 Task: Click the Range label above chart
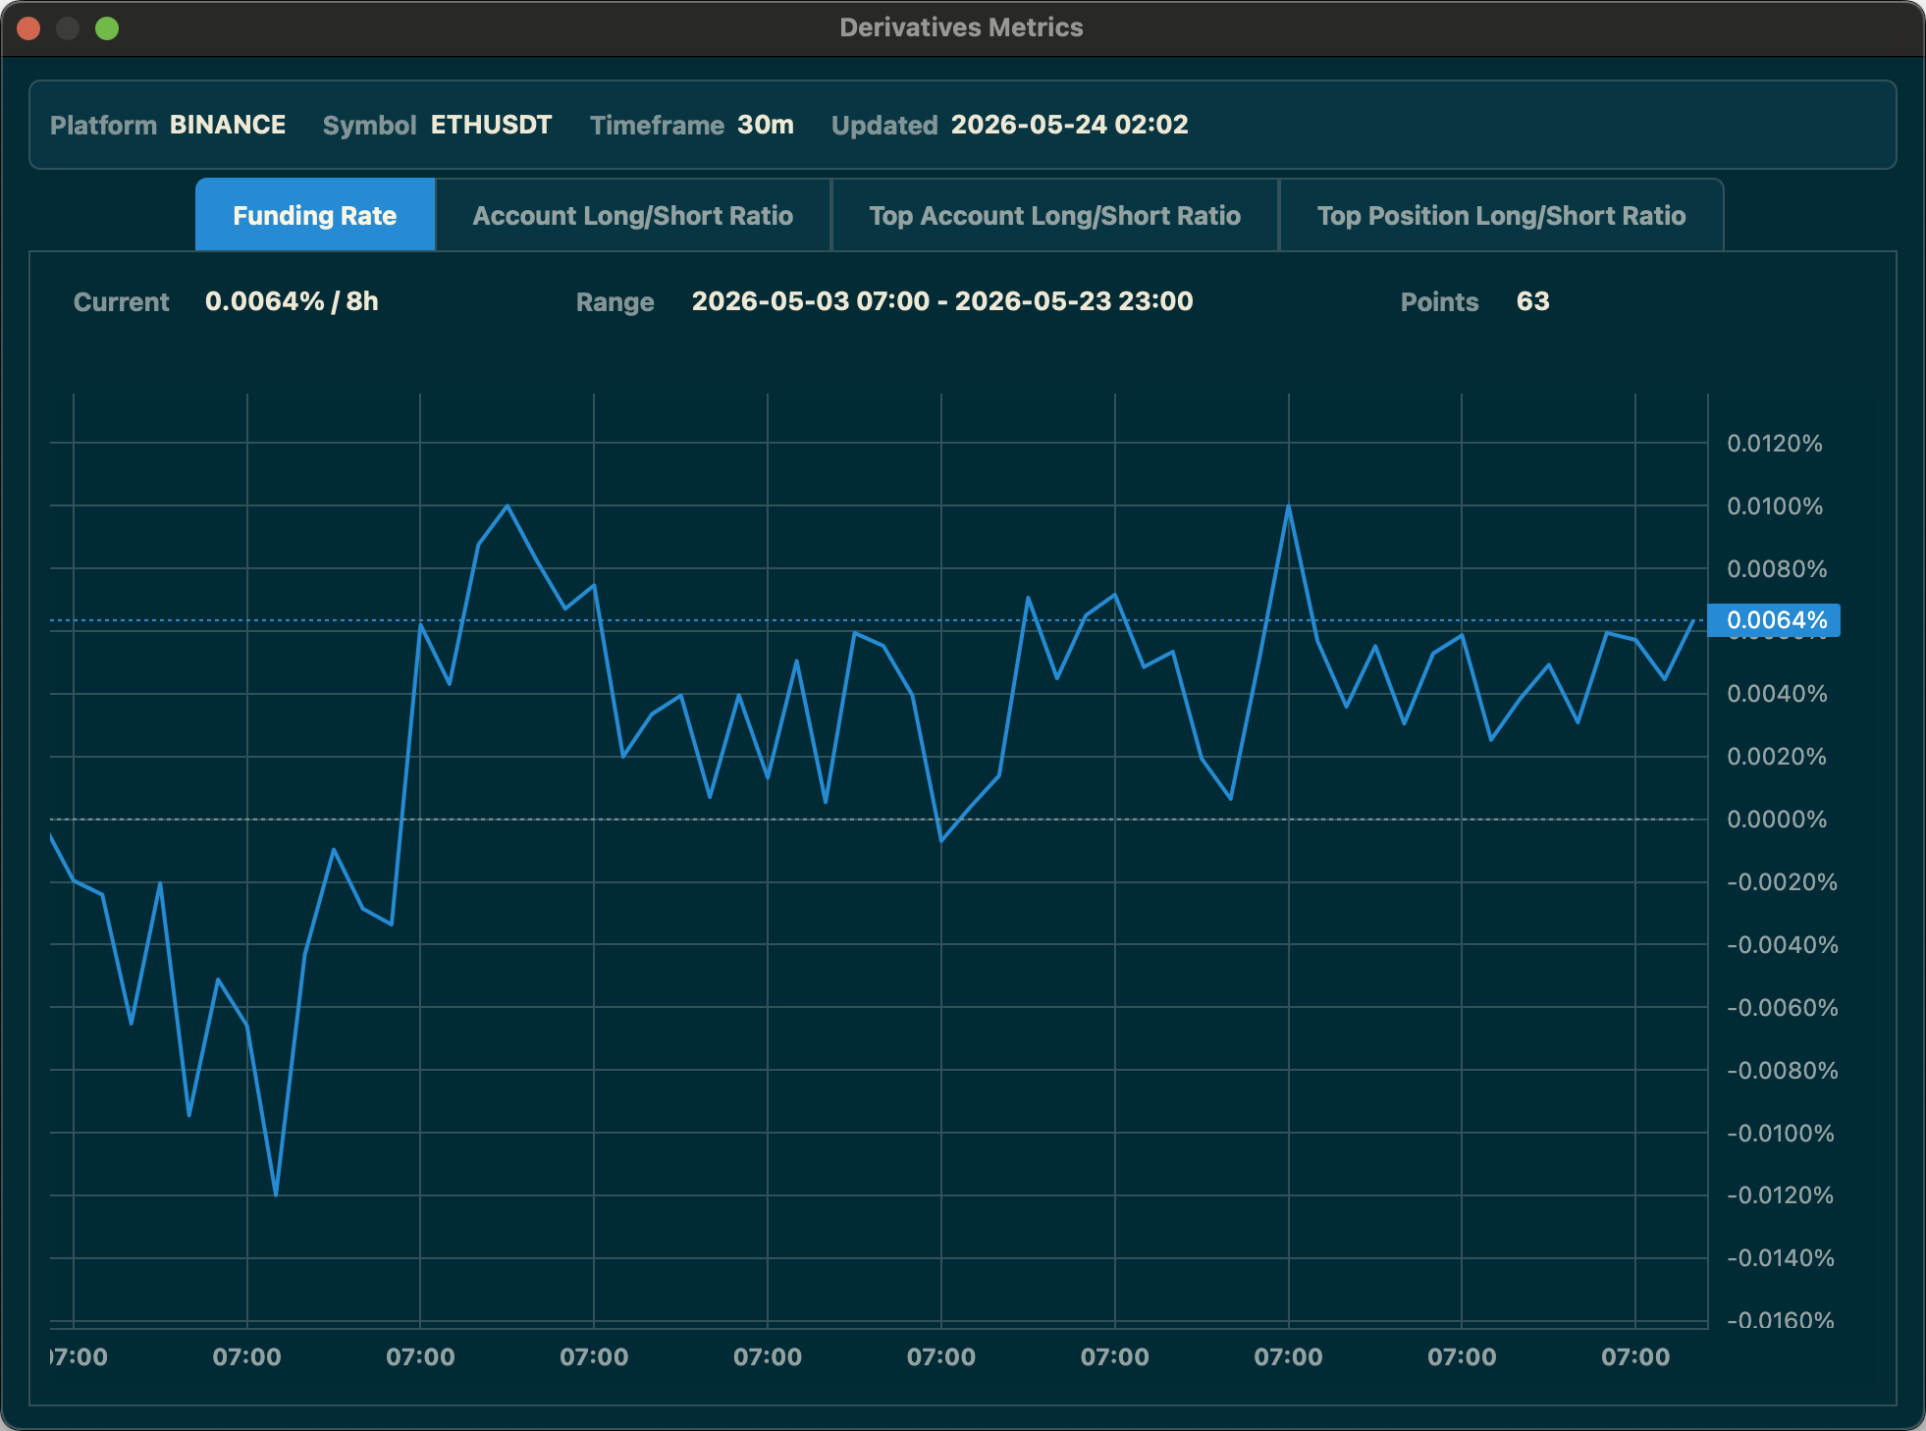[615, 302]
